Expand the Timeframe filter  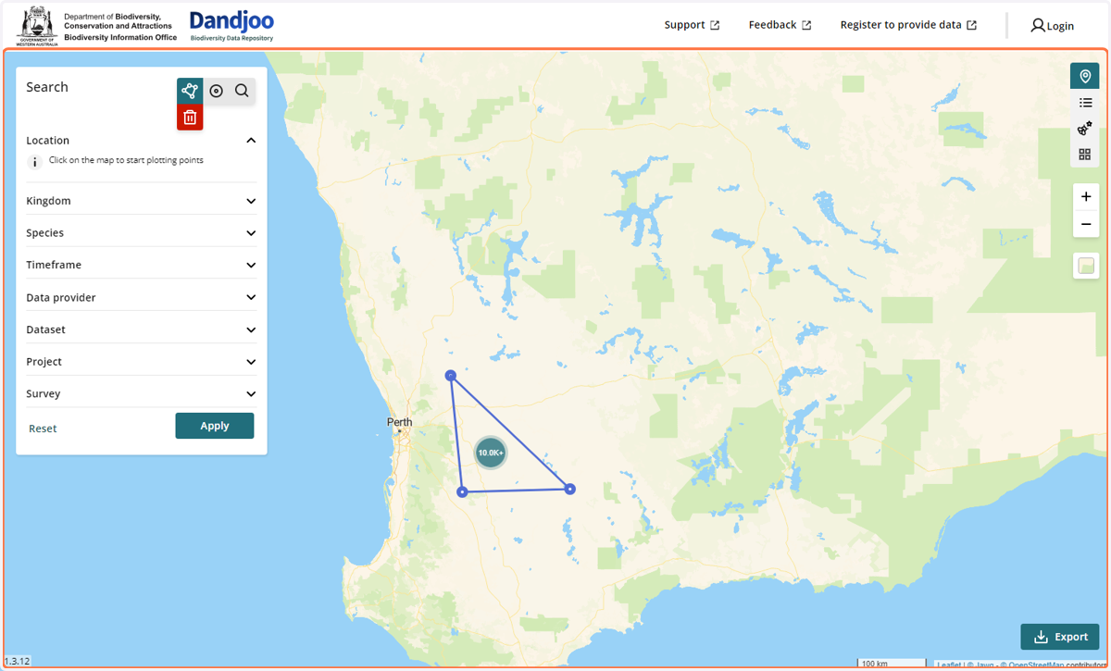[x=141, y=265]
